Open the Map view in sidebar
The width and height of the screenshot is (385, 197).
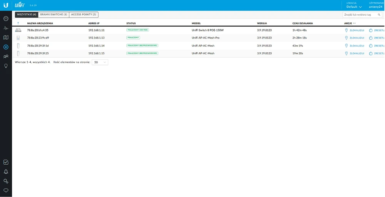[6, 37]
